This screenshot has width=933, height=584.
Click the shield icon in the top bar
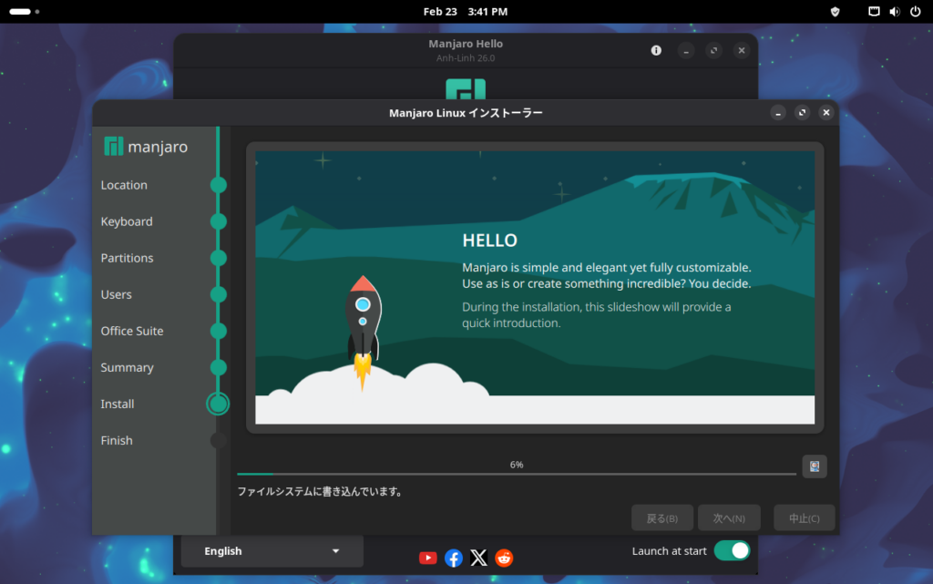coord(835,12)
